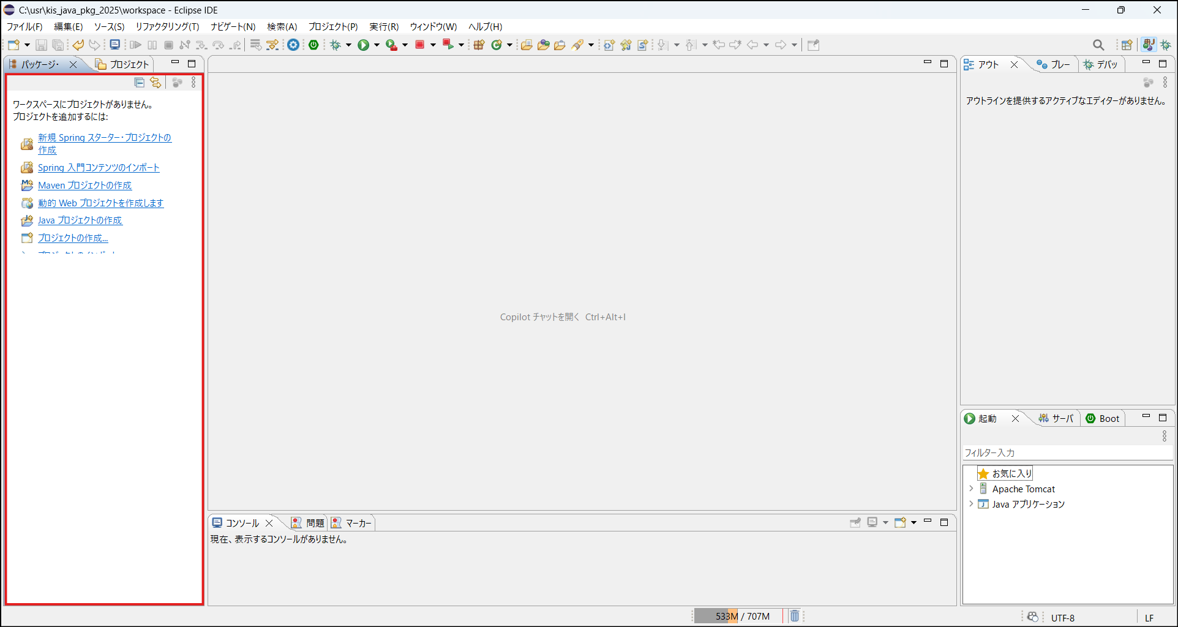Expand the Apache Tomcat tree node
1178x627 pixels.
tap(971, 489)
